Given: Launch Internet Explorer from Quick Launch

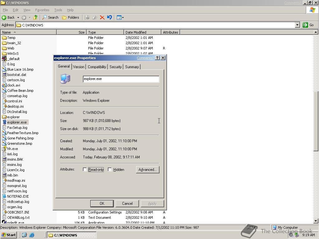Looking at the screenshot, I should point(32,235).
